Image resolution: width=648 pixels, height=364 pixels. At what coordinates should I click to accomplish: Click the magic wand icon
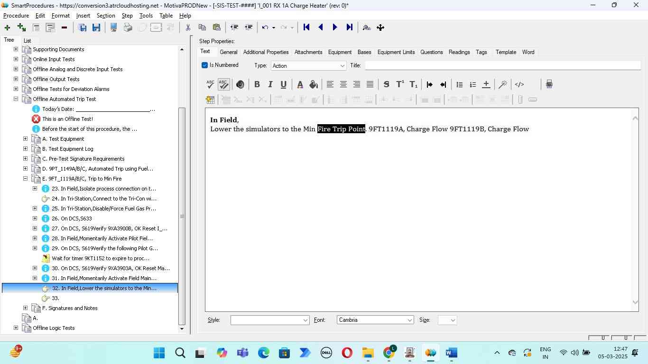coord(503,84)
